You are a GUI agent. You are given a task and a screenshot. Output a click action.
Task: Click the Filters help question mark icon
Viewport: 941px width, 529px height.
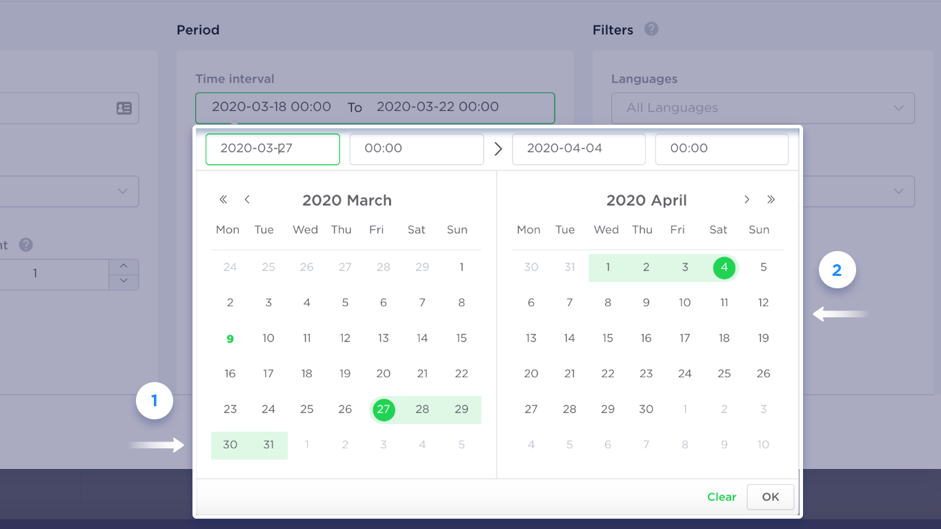[651, 30]
